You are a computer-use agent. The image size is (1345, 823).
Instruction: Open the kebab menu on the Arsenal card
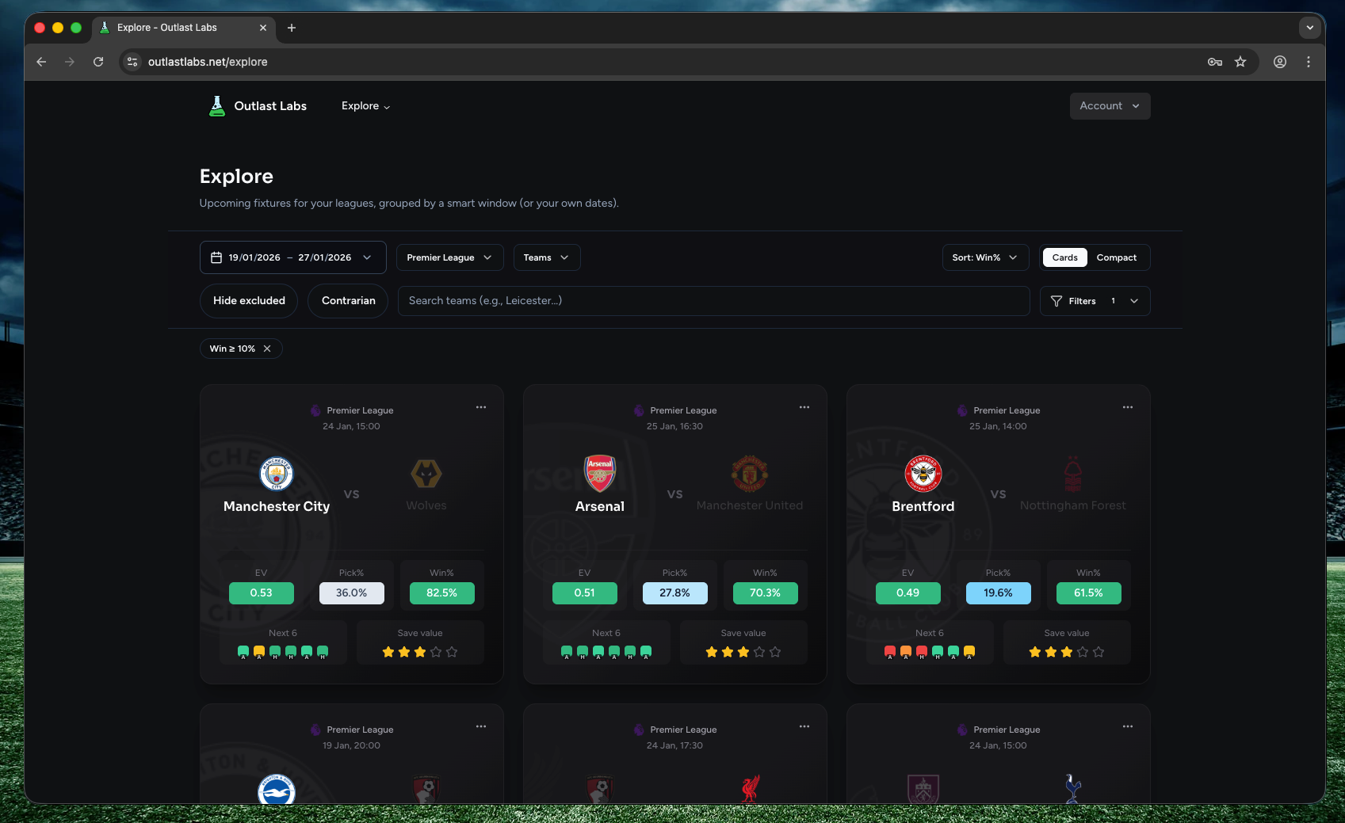pyautogui.click(x=804, y=407)
